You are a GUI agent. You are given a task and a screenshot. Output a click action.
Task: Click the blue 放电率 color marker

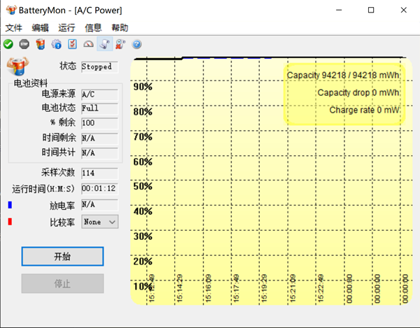point(10,205)
